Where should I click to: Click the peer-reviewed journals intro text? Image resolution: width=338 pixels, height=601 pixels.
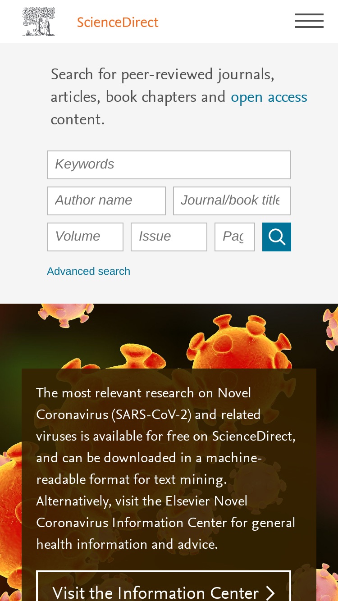(179, 97)
